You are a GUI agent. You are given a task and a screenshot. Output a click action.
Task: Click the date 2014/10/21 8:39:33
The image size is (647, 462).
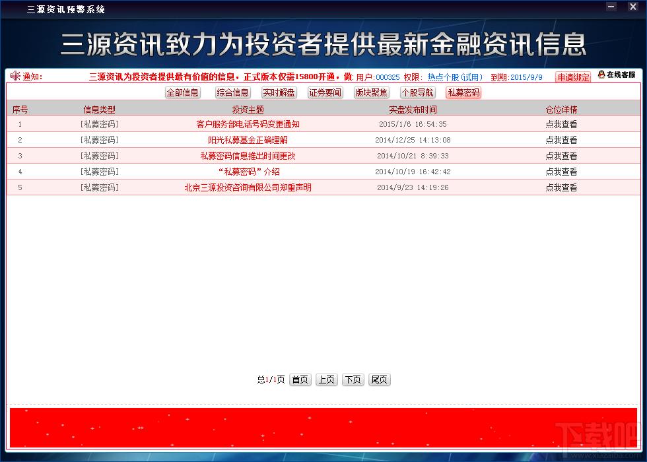(x=413, y=156)
